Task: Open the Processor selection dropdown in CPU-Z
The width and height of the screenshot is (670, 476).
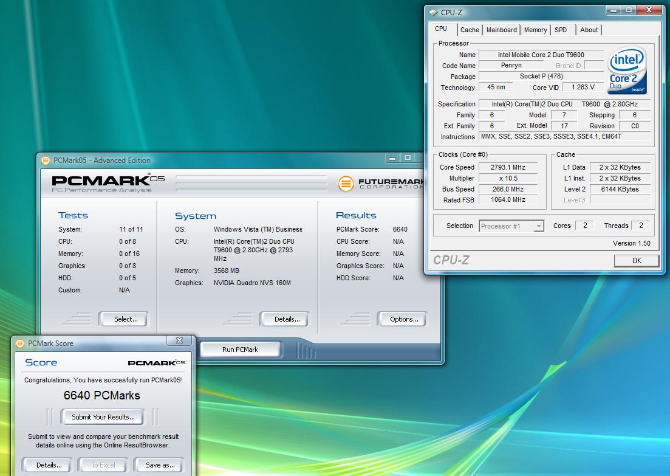Action: (x=539, y=226)
